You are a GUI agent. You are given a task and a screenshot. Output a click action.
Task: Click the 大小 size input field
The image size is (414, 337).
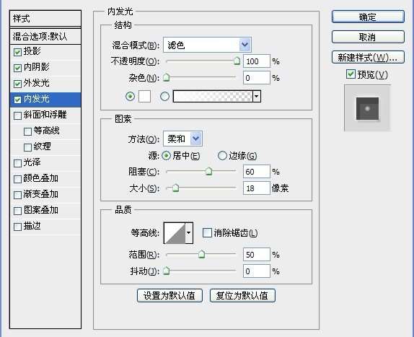(256, 188)
